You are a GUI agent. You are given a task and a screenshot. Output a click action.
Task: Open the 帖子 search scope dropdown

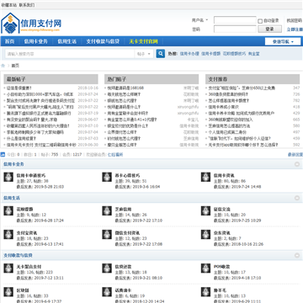(144, 54)
